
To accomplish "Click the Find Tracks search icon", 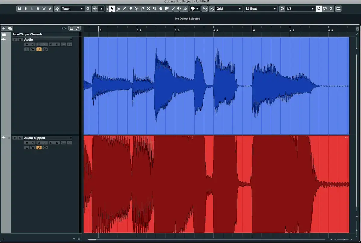I will pos(78,28).
